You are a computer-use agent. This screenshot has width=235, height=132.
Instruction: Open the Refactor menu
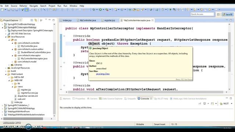(x=23, y=6)
